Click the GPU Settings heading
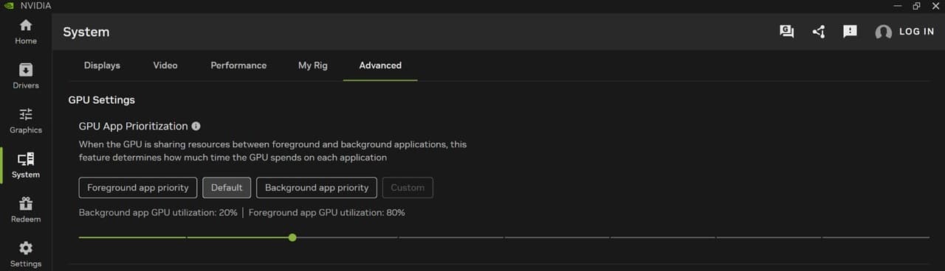The image size is (945, 271). tap(102, 99)
